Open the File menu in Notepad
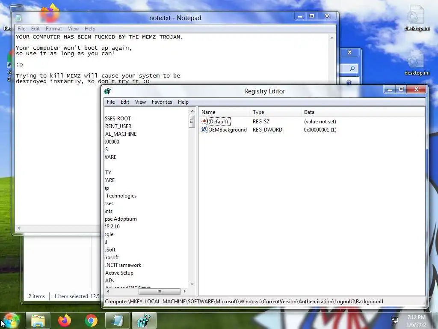Image resolution: width=438 pixels, height=329 pixels. 21,29
